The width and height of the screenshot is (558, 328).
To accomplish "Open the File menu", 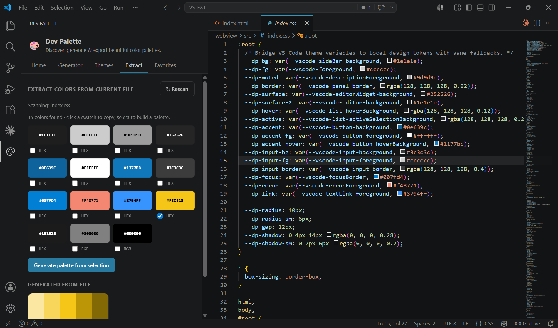I will 23,8.
